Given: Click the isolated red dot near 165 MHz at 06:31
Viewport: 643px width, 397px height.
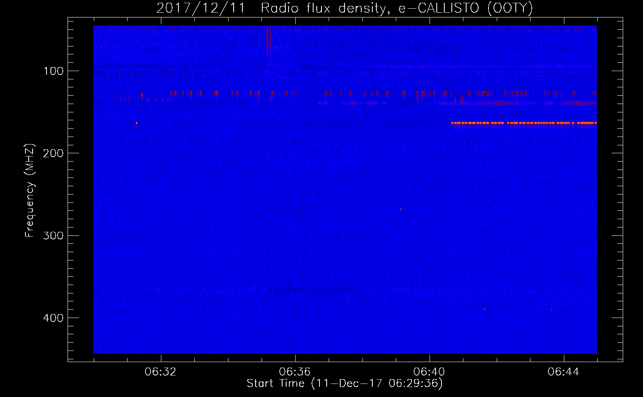Looking at the screenshot, I should [136, 123].
